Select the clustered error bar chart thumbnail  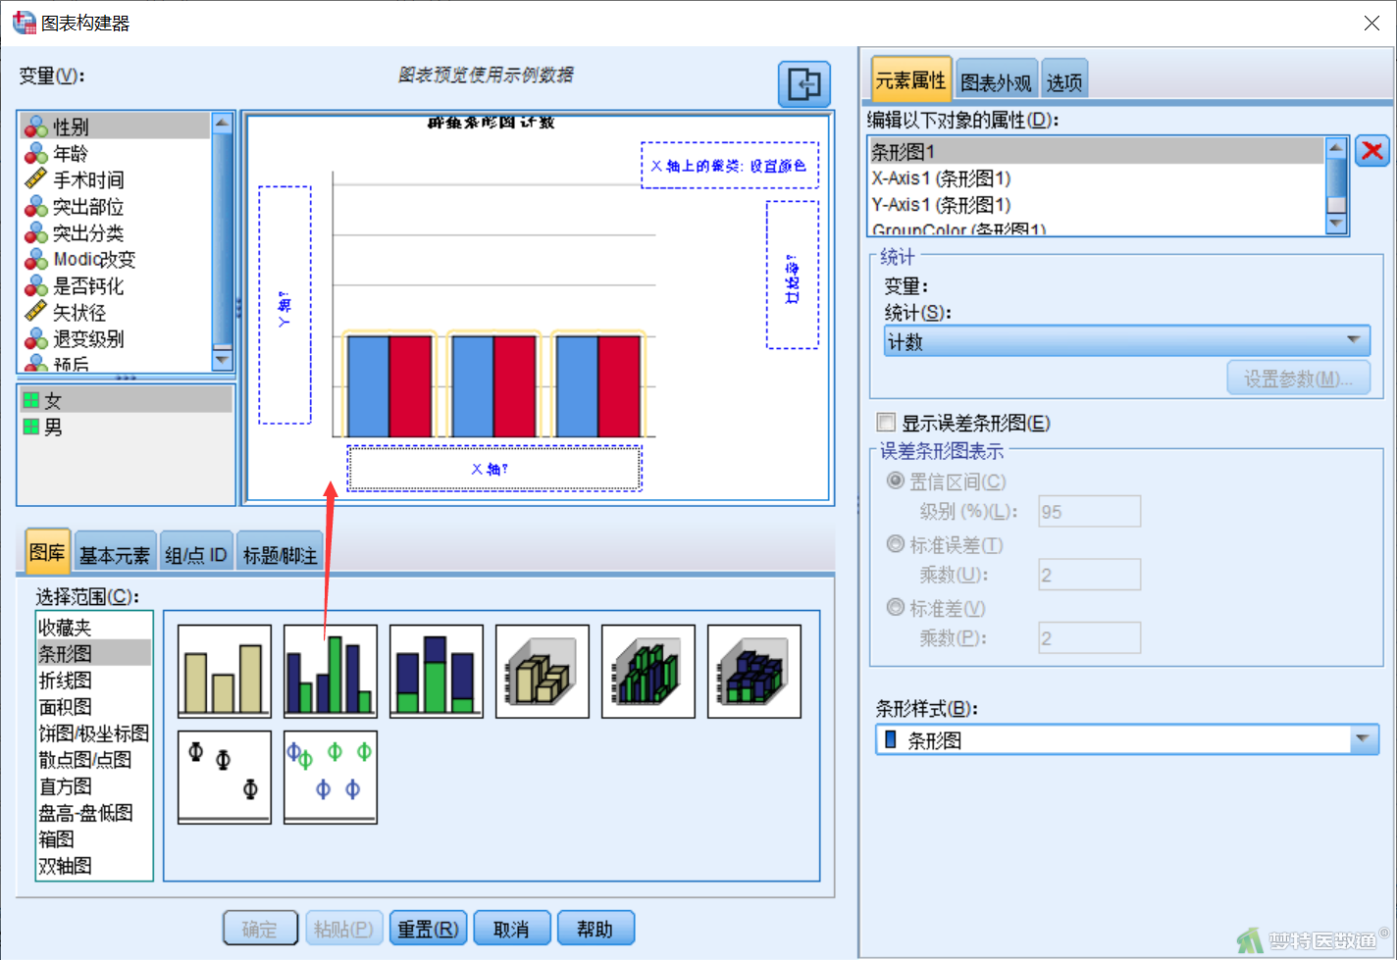pyautogui.click(x=331, y=778)
